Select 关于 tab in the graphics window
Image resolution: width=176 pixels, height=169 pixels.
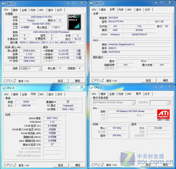point(147,94)
